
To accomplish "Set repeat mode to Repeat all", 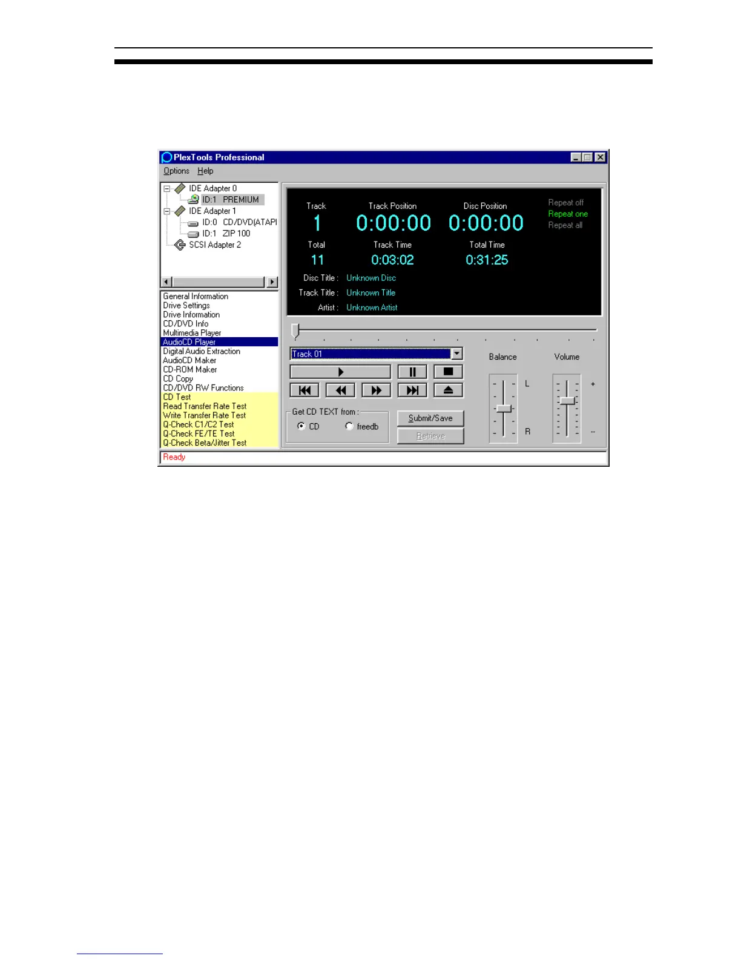I will pos(565,225).
